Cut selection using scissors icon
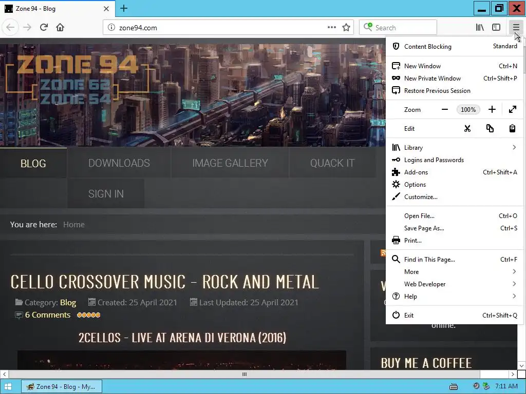The height and width of the screenshot is (394, 526). click(x=467, y=129)
